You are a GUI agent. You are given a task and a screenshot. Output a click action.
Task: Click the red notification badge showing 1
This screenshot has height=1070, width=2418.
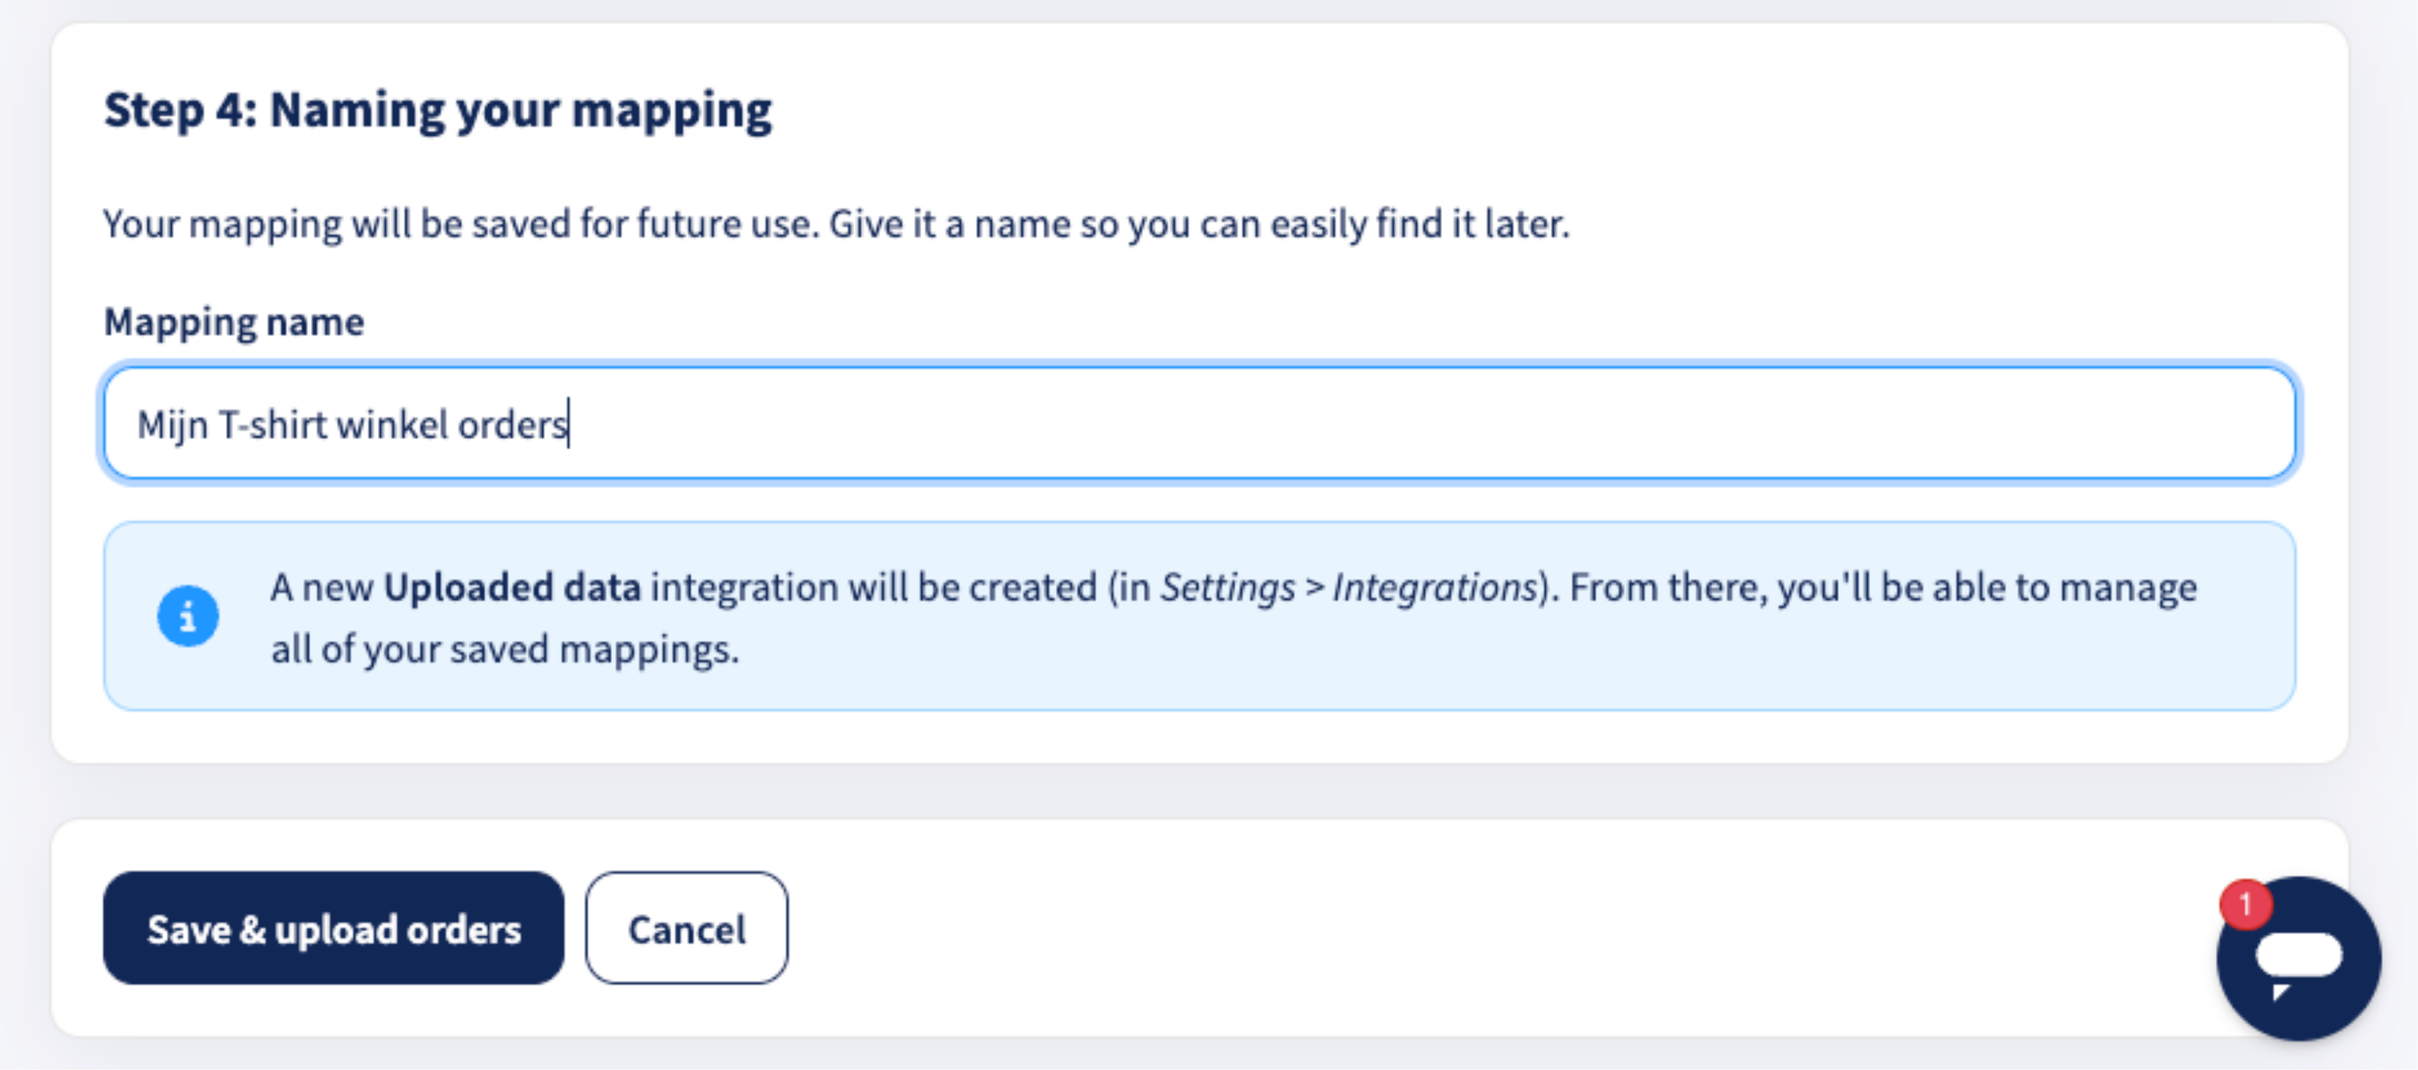pyautogui.click(x=2245, y=905)
